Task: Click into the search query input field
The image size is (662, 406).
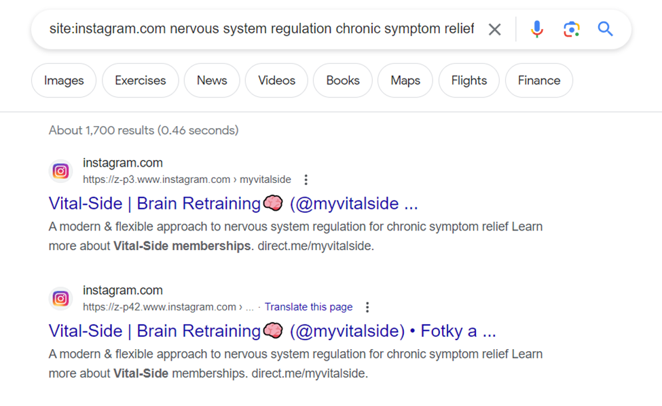Action: [x=262, y=28]
